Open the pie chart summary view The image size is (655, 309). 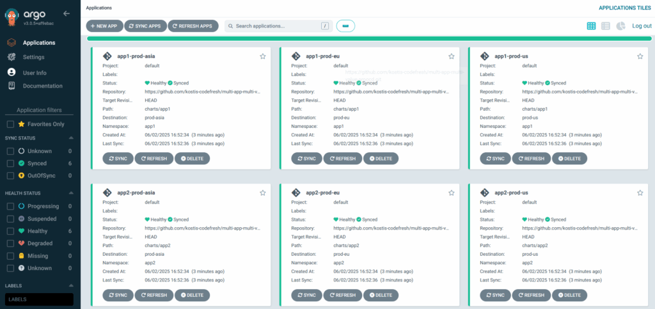(620, 26)
